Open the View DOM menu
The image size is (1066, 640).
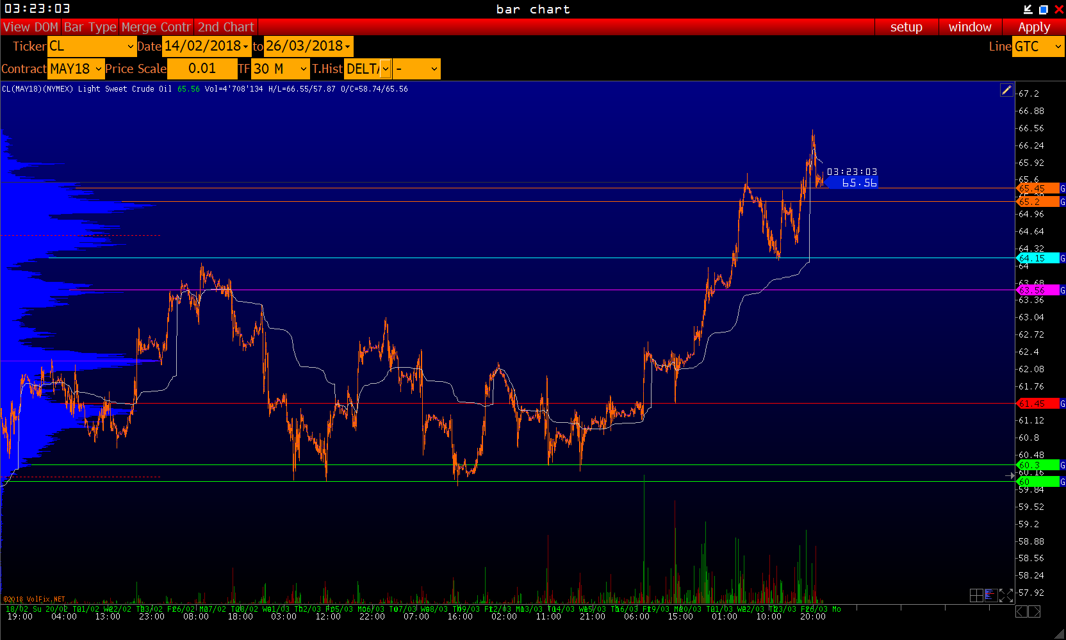[30, 27]
